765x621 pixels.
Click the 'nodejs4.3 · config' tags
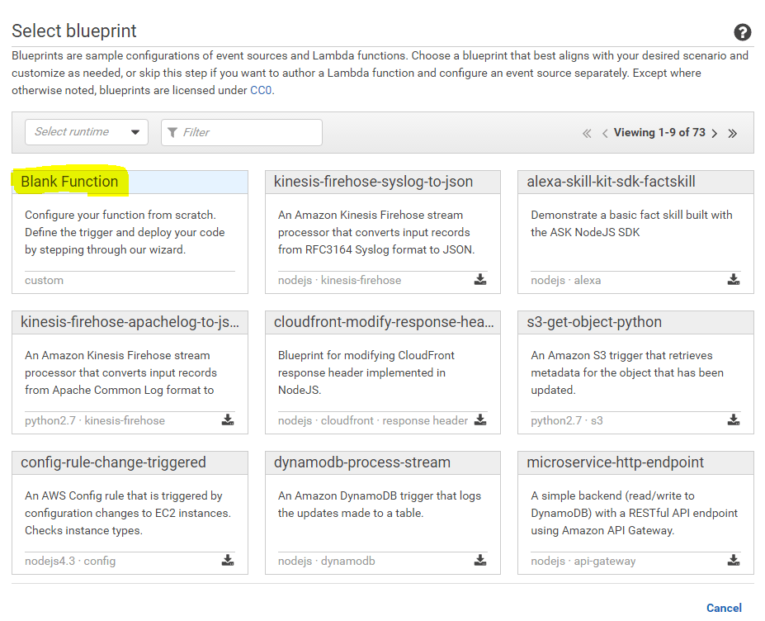[x=70, y=561]
